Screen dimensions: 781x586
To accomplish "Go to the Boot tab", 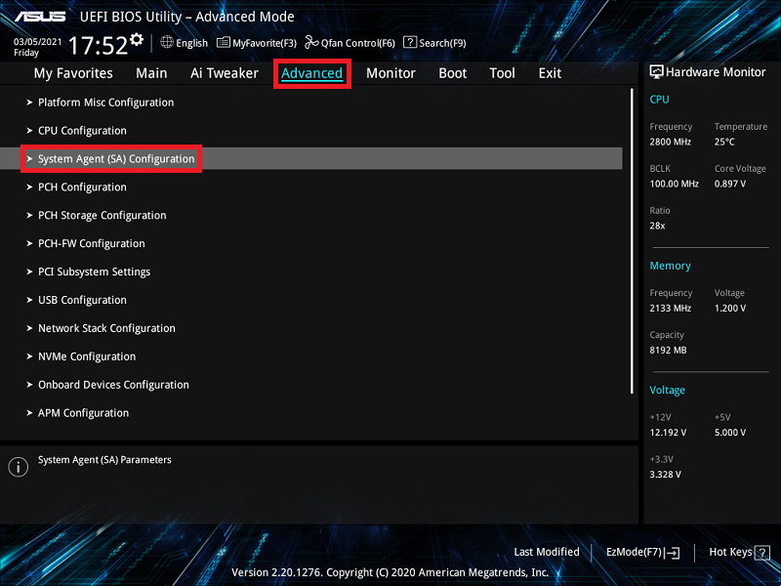I will tap(452, 73).
